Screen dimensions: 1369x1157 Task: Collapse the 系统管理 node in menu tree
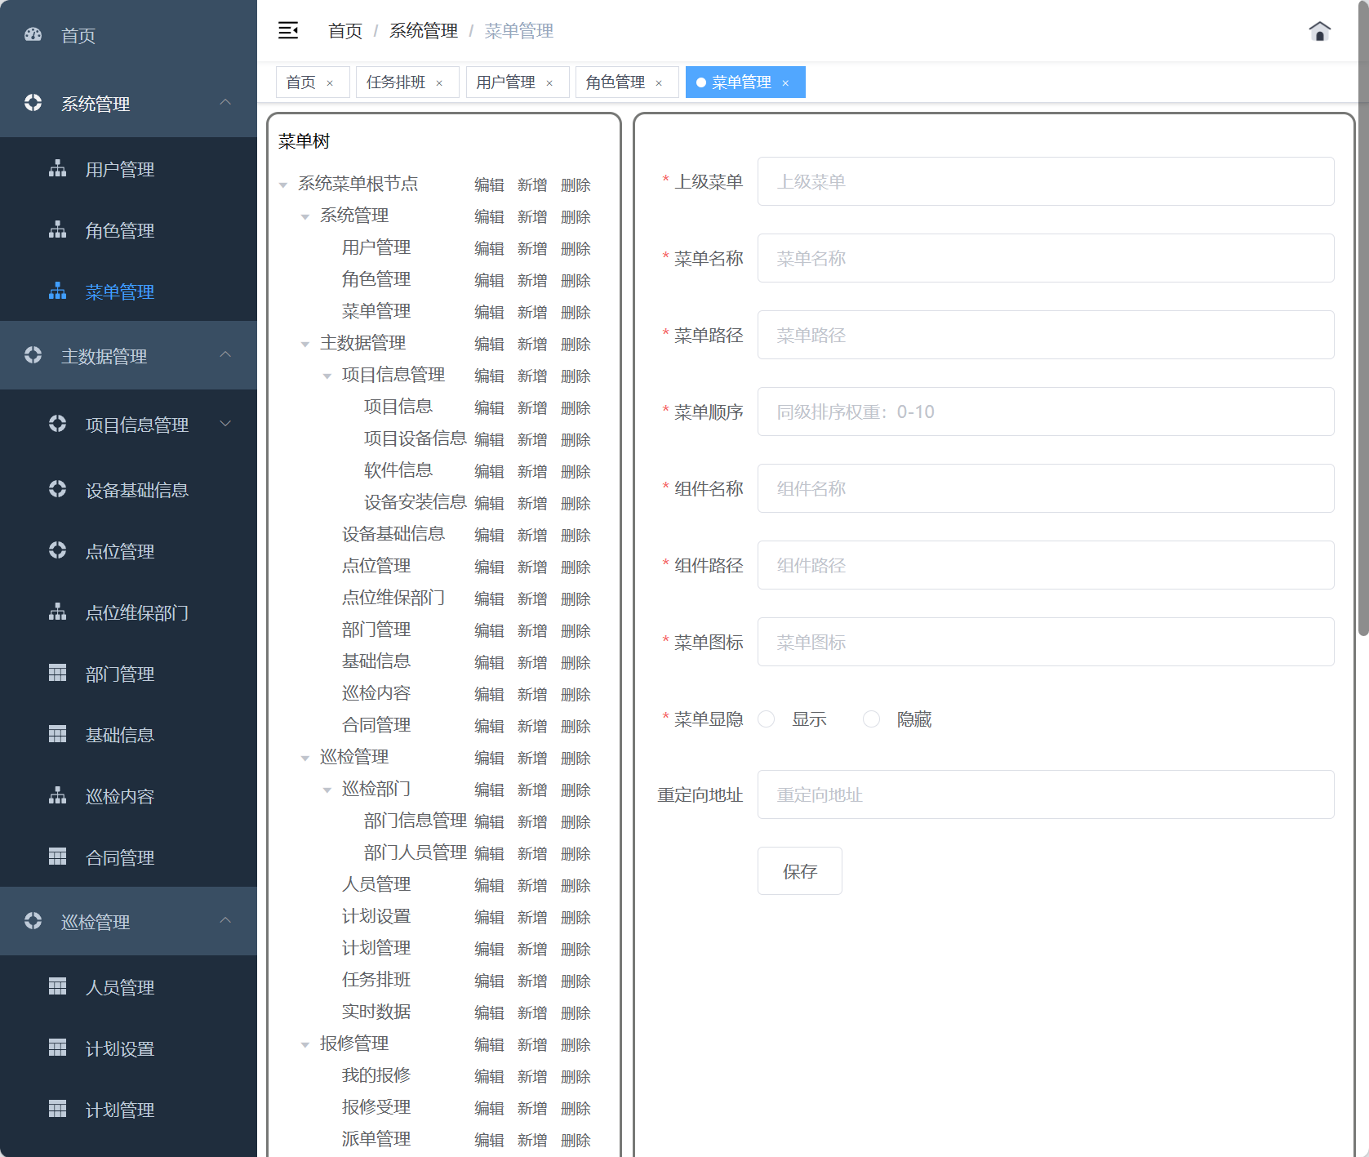pyautogui.click(x=305, y=217)
